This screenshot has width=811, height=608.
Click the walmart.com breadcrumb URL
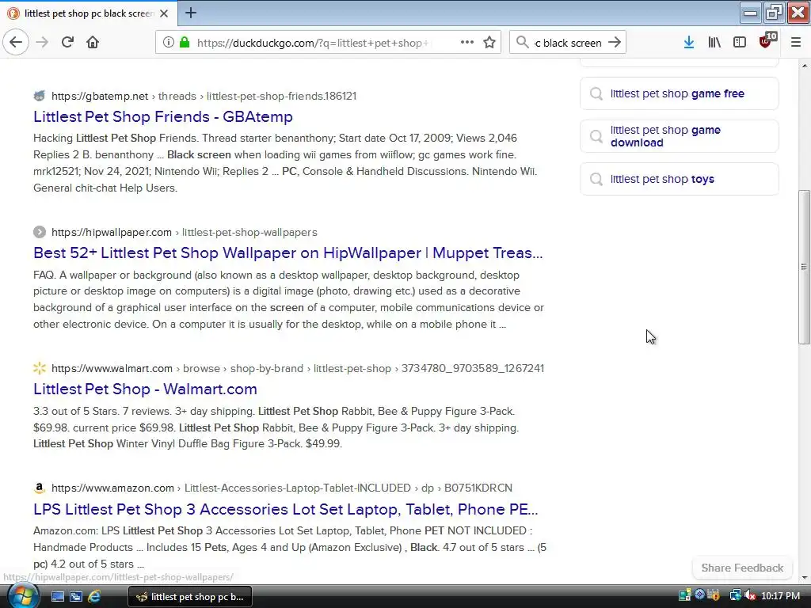pyautogui.click(x=298, y=368)
